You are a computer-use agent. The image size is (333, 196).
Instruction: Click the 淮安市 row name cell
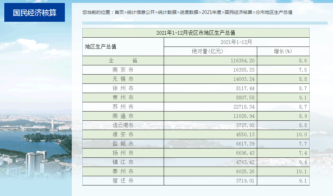coord(123,135)
